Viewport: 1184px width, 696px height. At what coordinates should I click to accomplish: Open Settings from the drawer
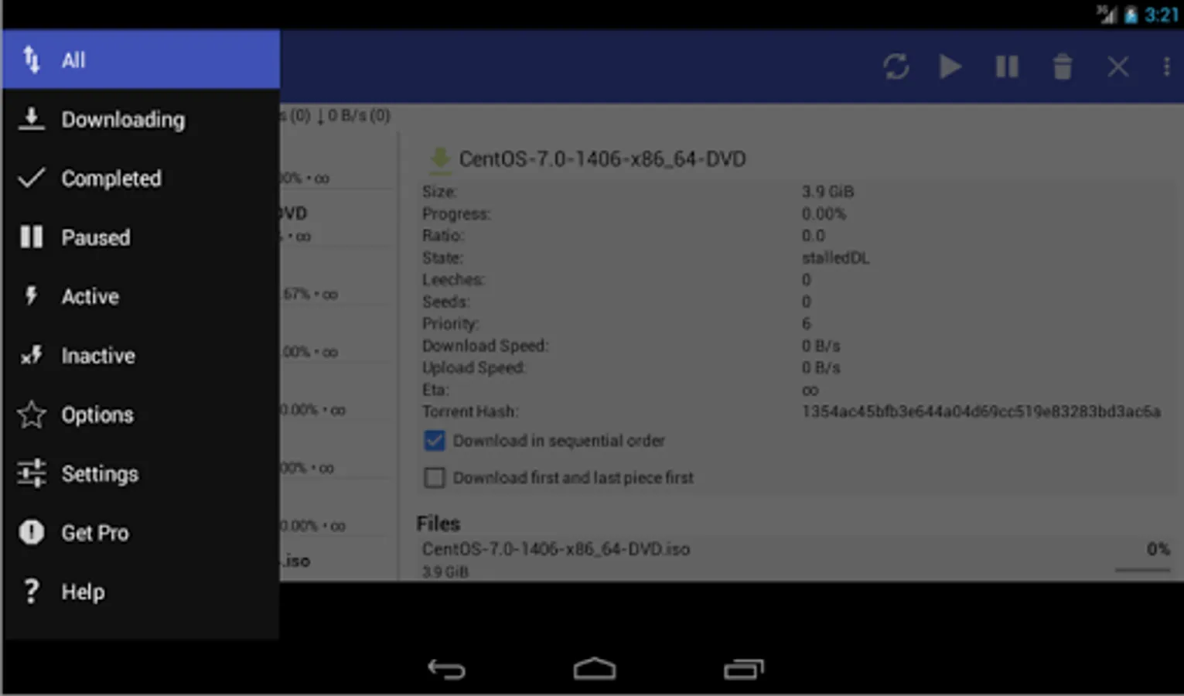141,474
